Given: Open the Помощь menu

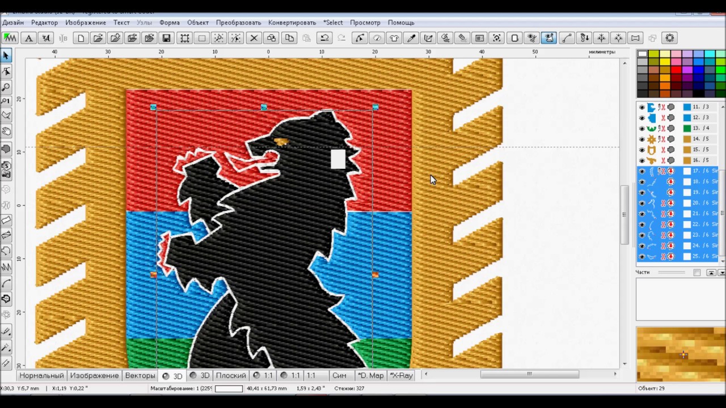Looking at the screenshot, I should click(401, 23).
